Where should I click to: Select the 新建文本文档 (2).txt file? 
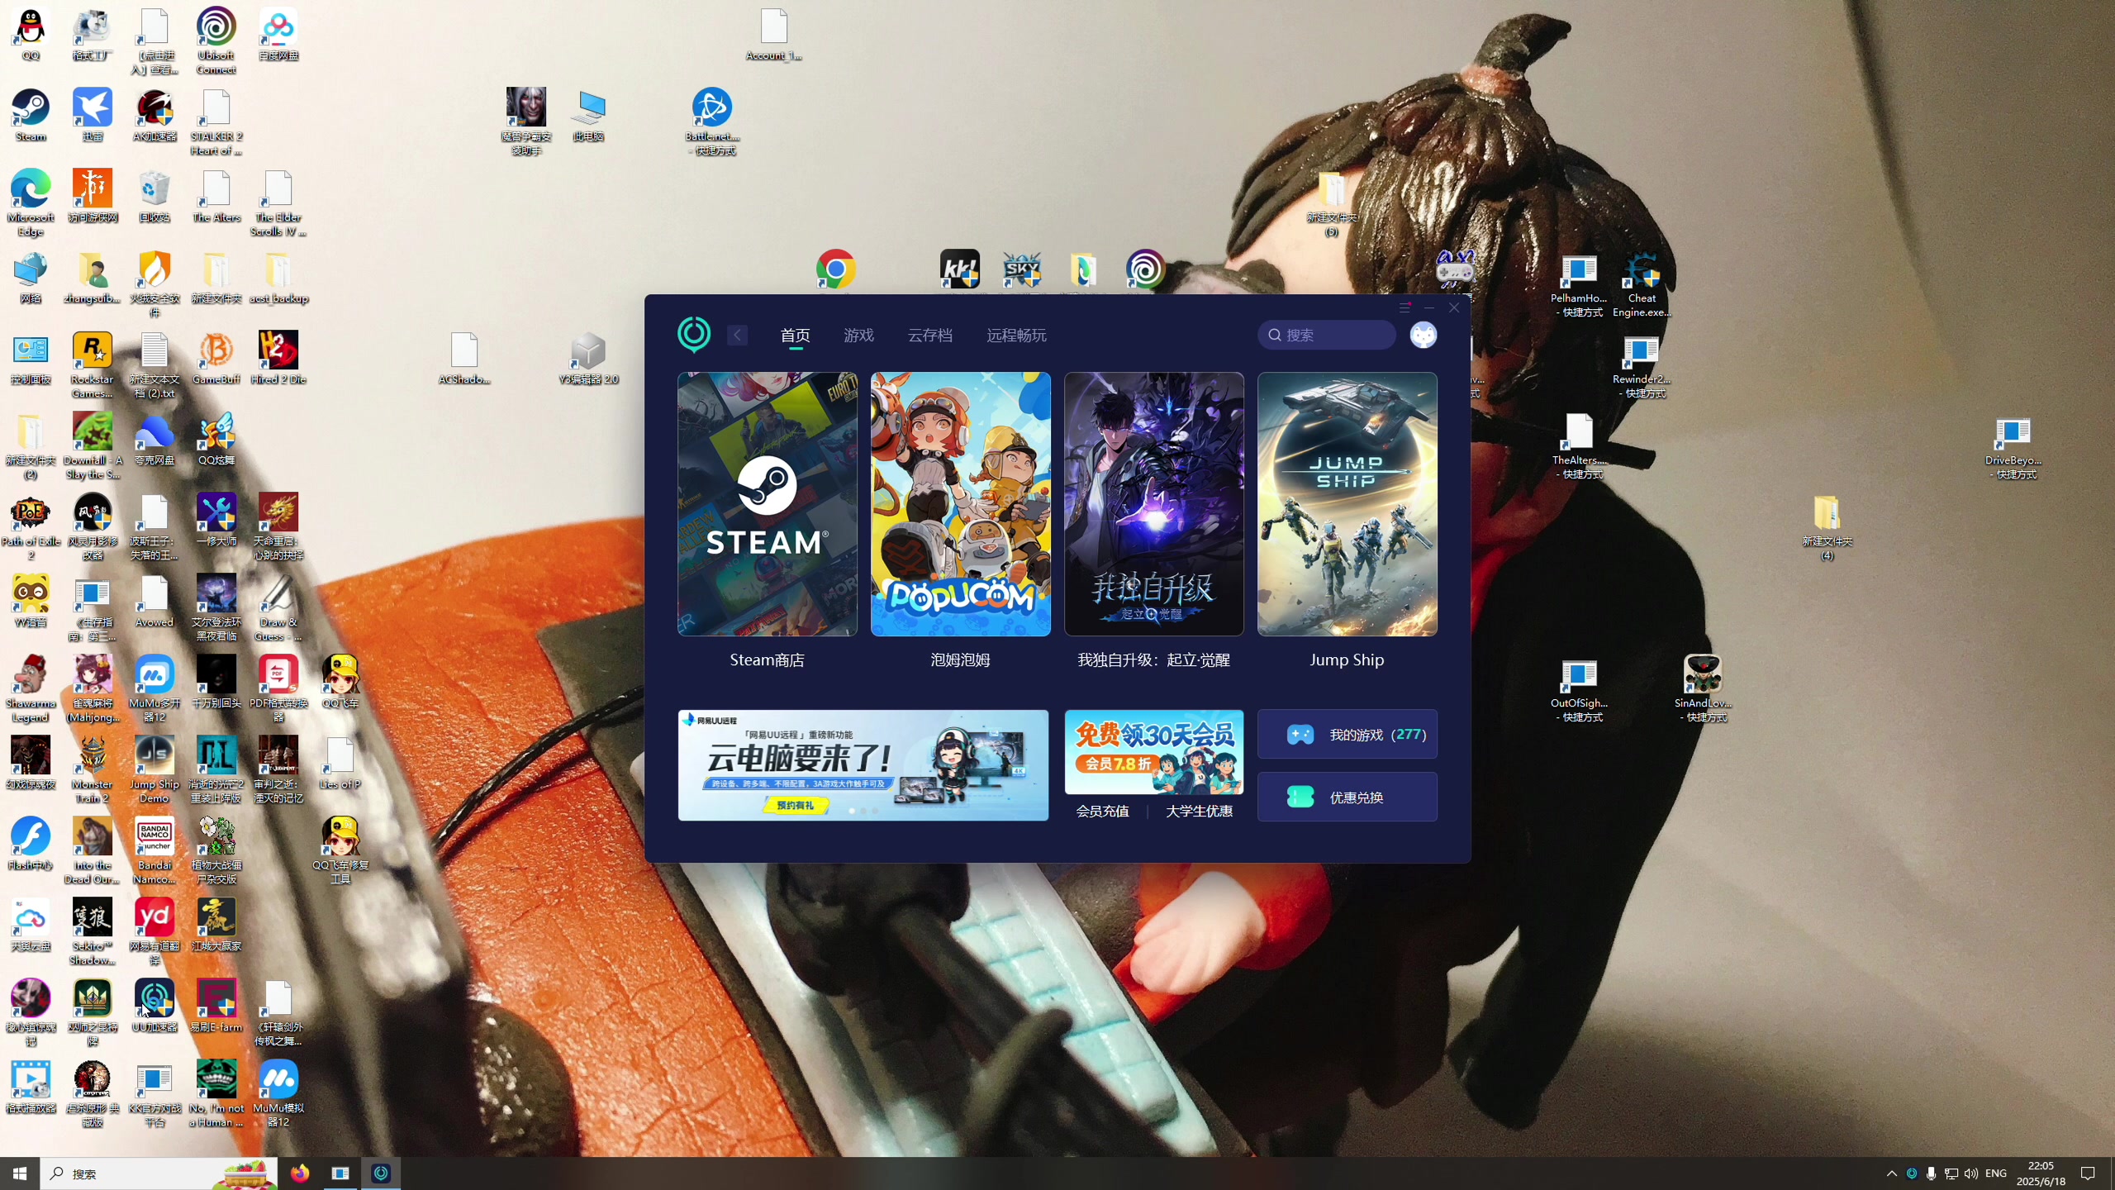tap(154, 364)
